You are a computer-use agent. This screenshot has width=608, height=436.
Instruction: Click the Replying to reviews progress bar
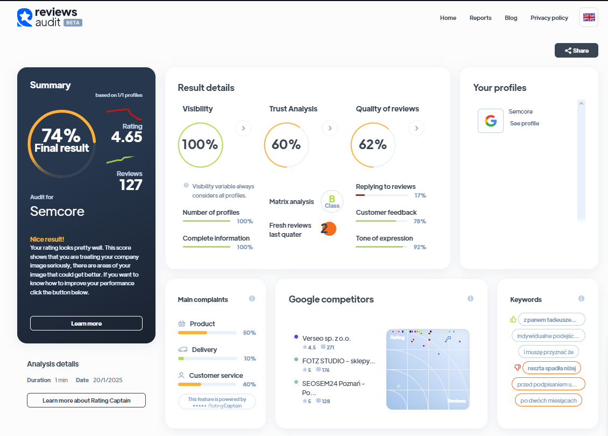tap(381, 195)
